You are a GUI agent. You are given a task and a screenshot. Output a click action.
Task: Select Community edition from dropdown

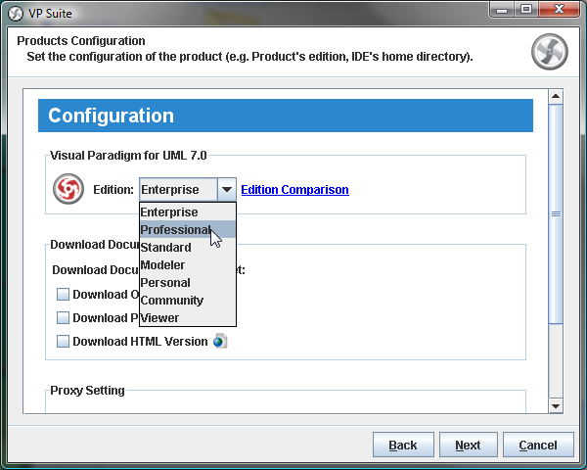(188, 301)
